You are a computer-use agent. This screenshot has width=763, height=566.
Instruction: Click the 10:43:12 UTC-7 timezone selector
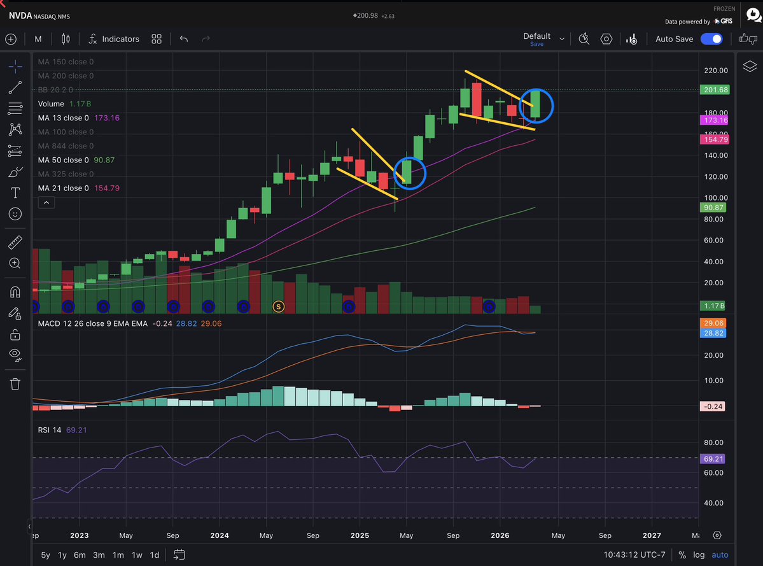(634, 555)
